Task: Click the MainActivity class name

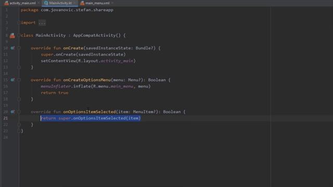Action: [x=50, y=35]
